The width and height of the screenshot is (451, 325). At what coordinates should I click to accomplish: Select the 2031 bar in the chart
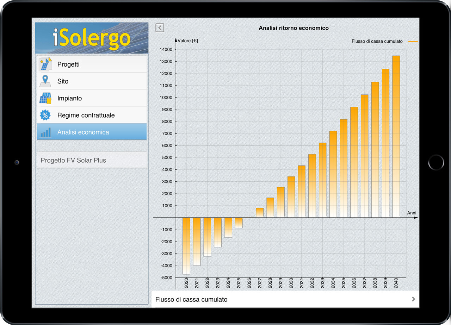302,191
